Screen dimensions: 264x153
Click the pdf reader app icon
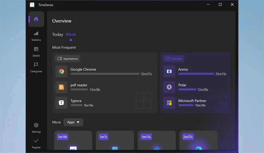pos(62,87)
